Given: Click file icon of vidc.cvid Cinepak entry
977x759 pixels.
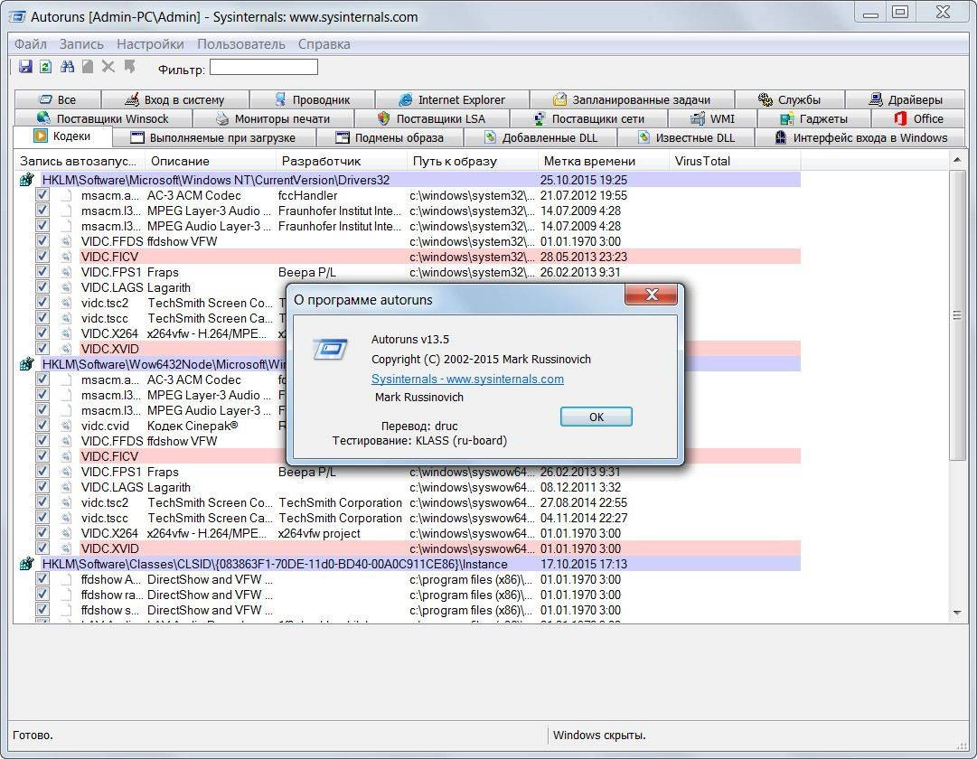Looking at the screenshot, I should click(65, 426).
